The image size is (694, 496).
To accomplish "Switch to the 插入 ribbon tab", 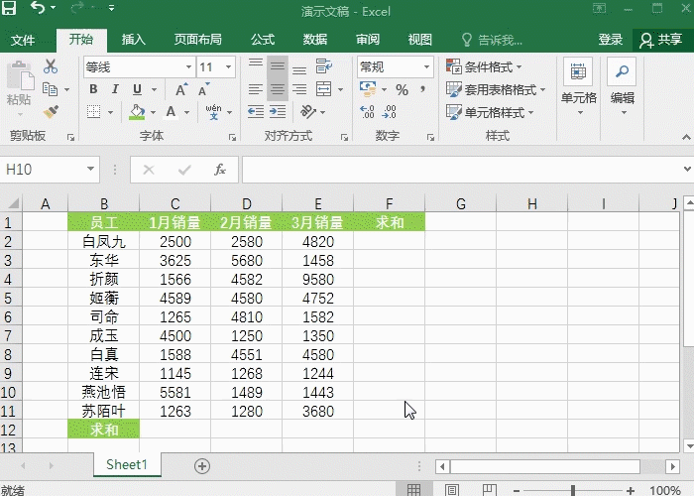I will click(133, 40).
